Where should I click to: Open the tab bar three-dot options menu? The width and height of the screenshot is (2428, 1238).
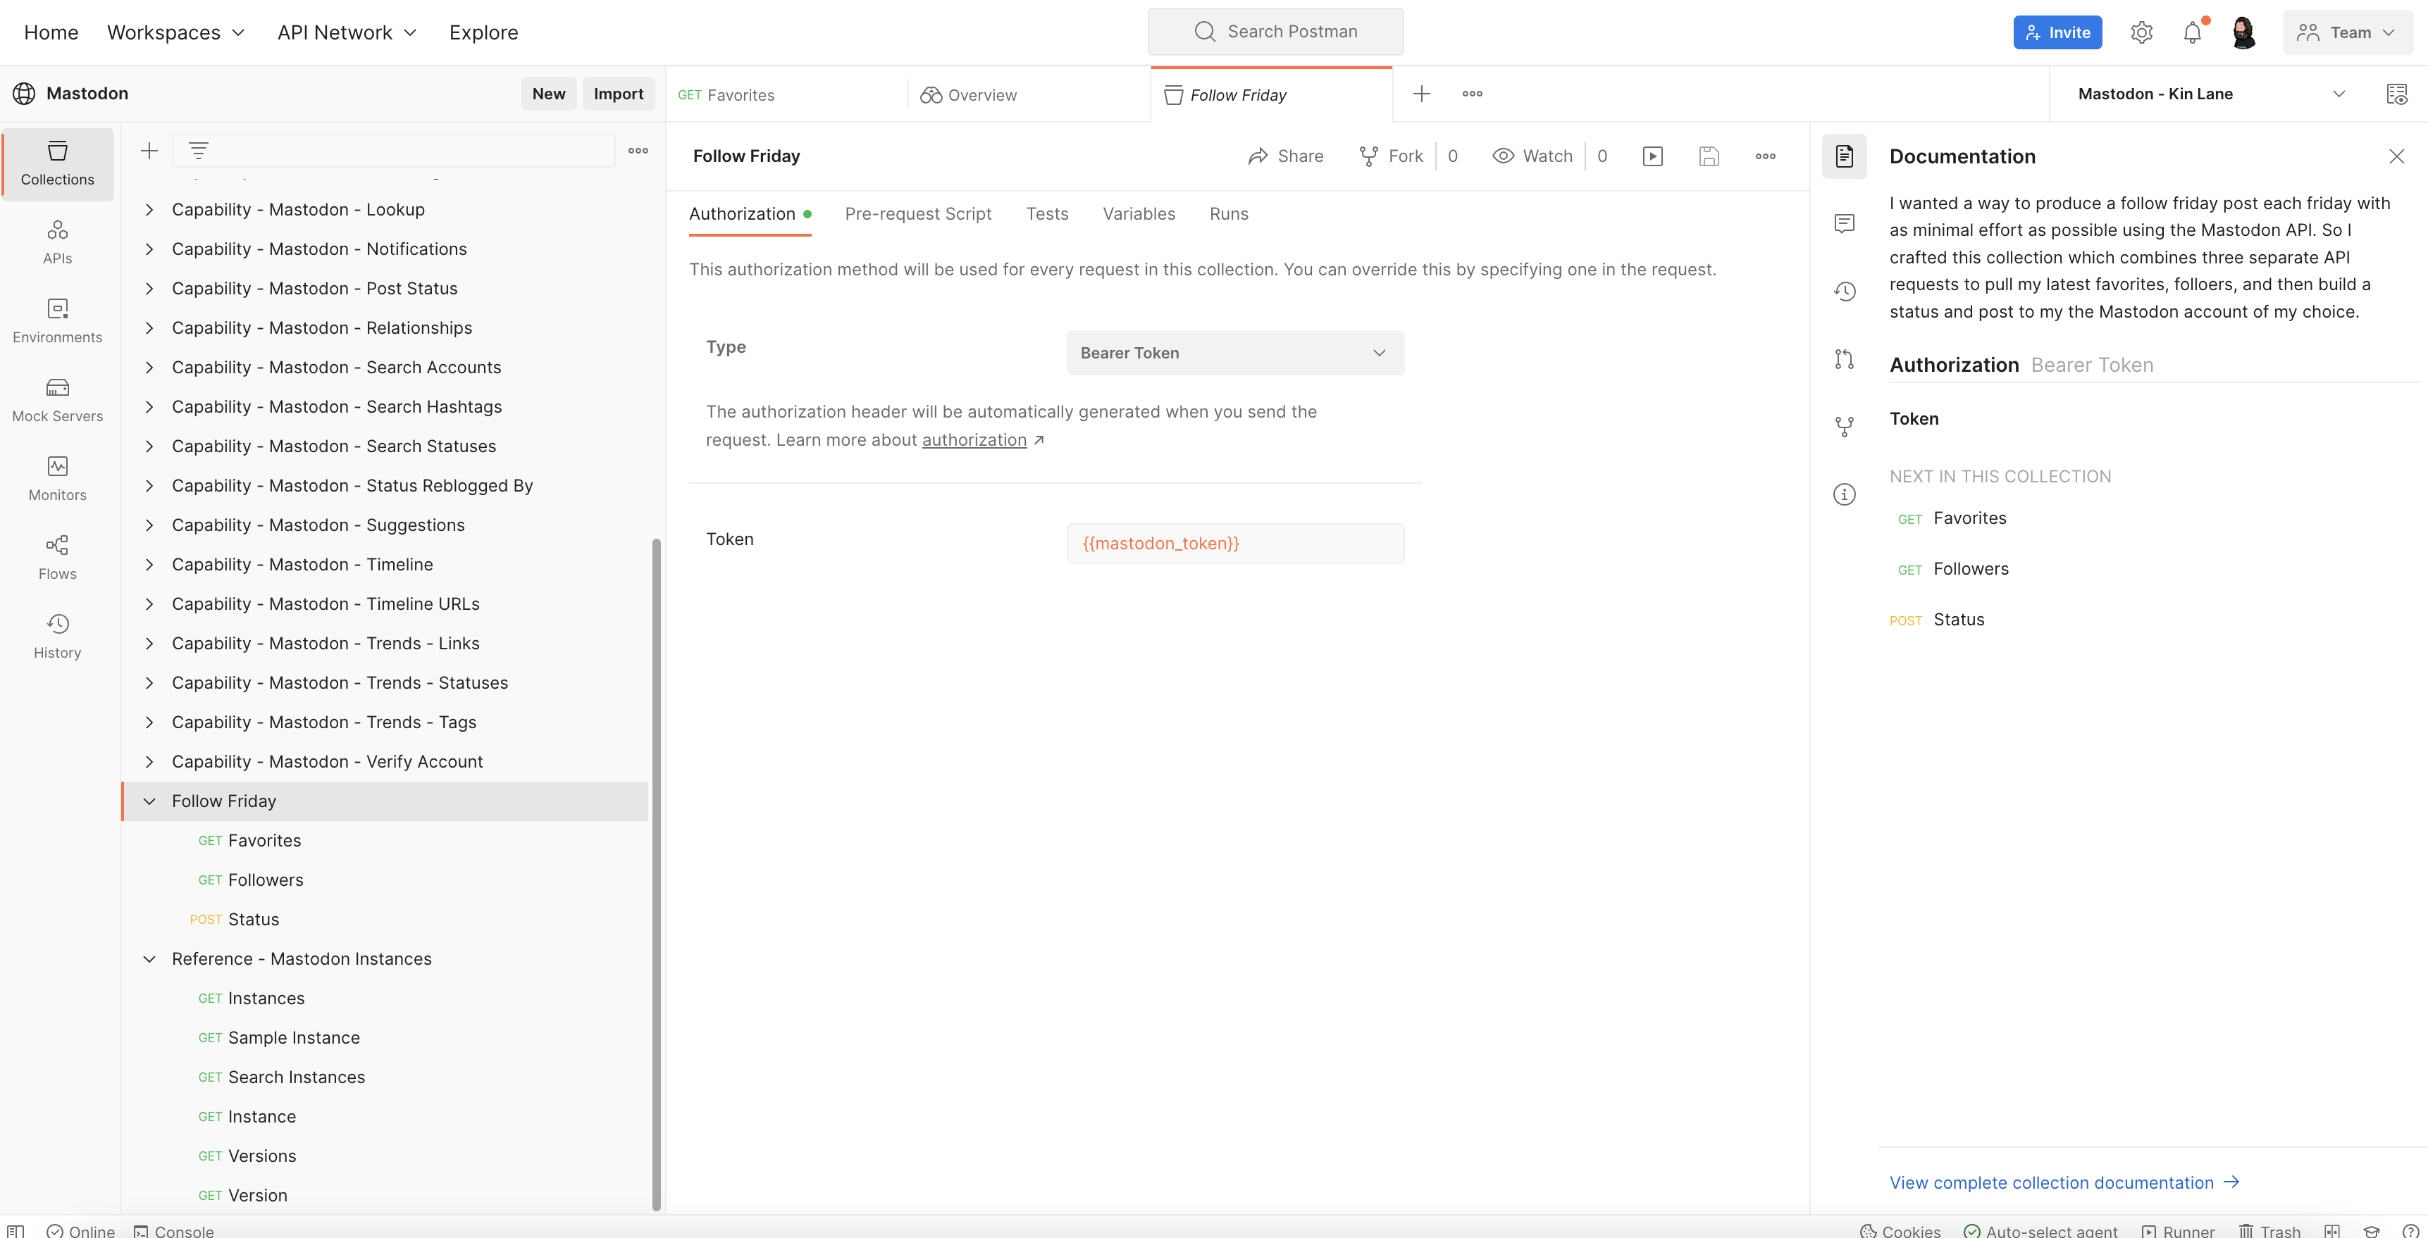click(x=1473, y=93)
